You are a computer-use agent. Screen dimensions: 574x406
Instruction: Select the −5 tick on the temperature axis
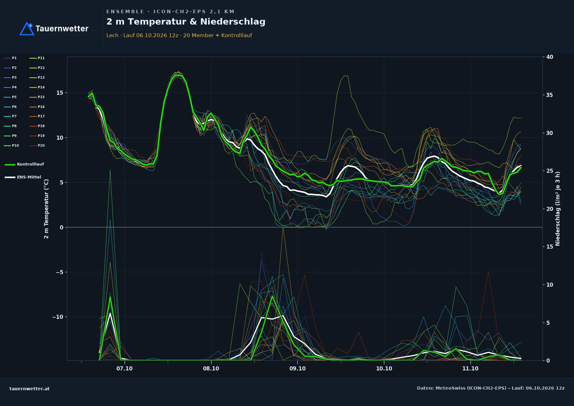tap(60, 272)
